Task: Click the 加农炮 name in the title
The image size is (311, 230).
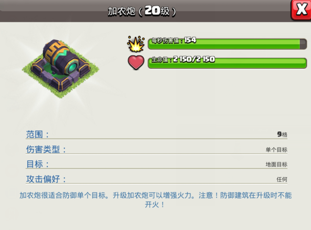Action: click(121, 11)
